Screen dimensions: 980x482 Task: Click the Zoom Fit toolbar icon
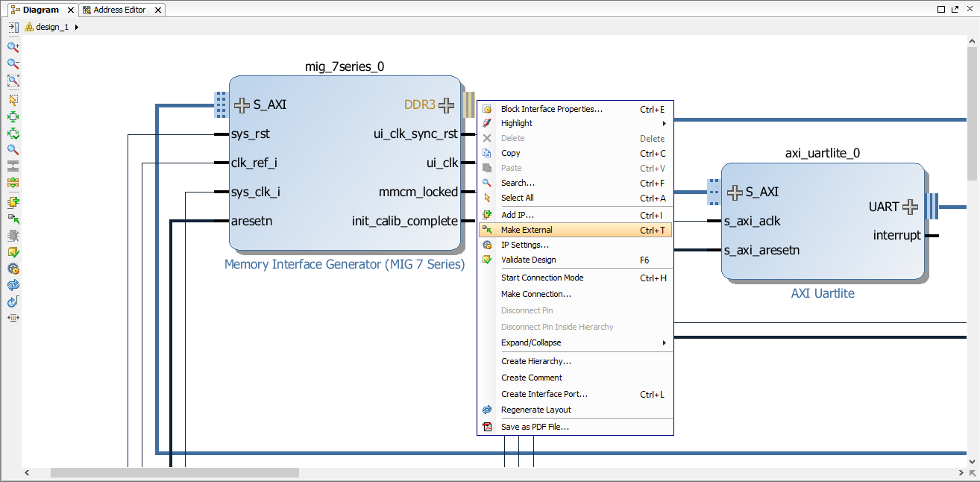(x=13, y=81)
